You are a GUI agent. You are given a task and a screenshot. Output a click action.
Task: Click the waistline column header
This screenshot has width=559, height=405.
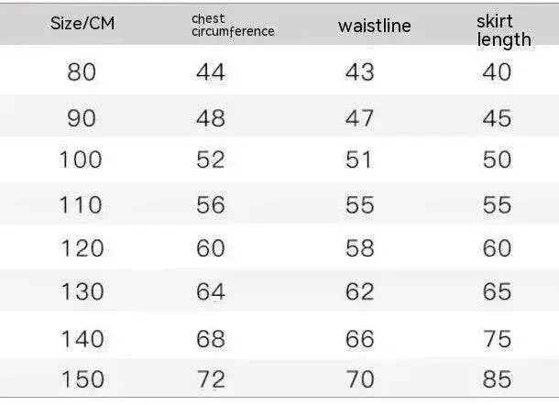[x=374, y=26]
